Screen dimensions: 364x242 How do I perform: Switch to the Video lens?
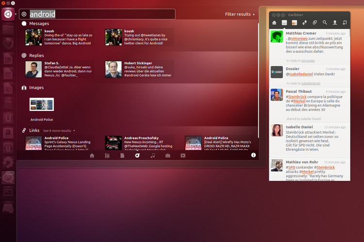point(183,156)
